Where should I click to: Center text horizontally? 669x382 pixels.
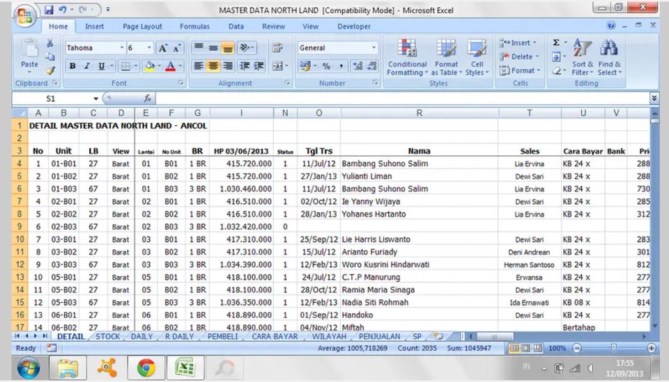(x=213, y=66)
